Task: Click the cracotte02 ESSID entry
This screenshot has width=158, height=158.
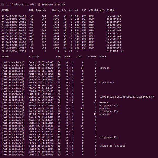Action: (114, 16)
